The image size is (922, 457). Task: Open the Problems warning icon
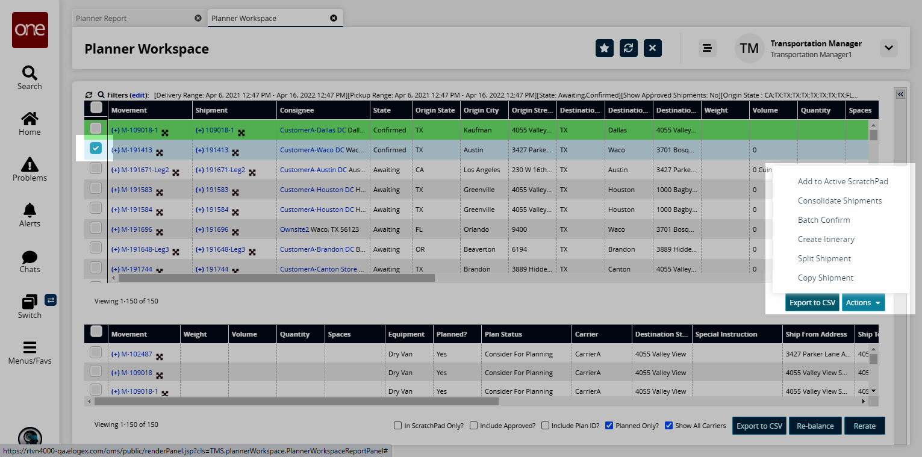click(x=30, y=164)
